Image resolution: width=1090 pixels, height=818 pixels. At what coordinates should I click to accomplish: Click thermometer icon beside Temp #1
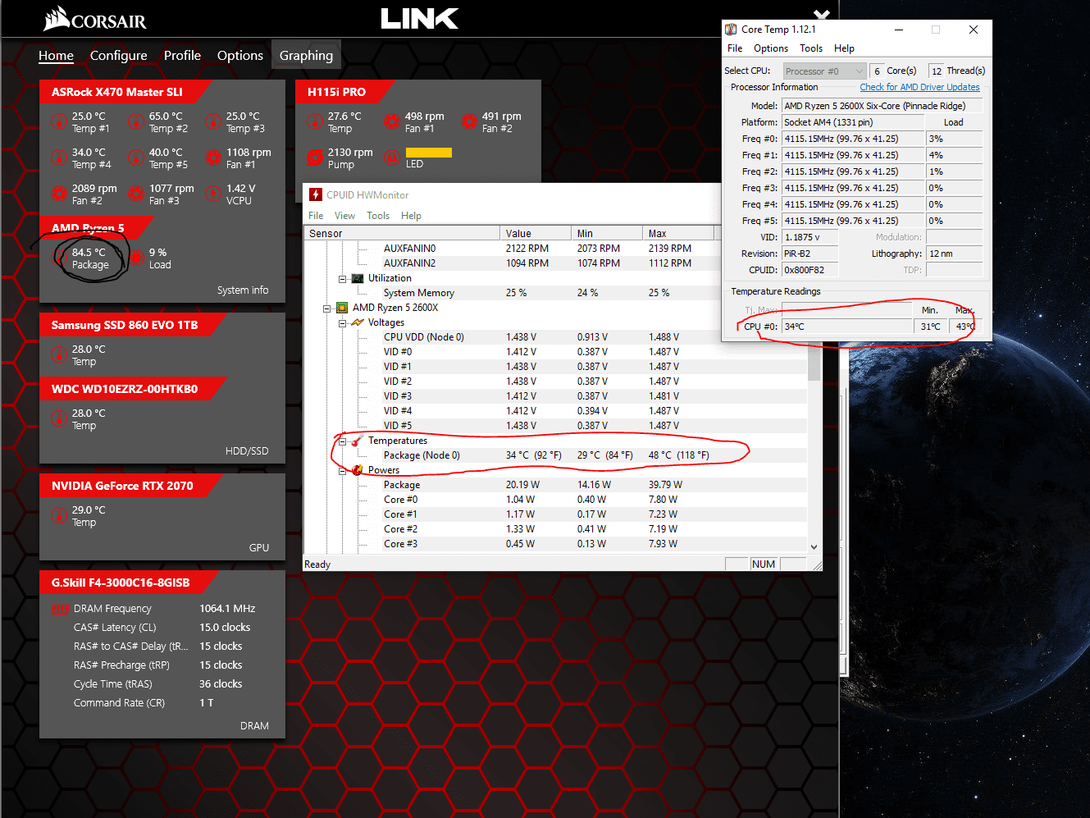point(59,121)
